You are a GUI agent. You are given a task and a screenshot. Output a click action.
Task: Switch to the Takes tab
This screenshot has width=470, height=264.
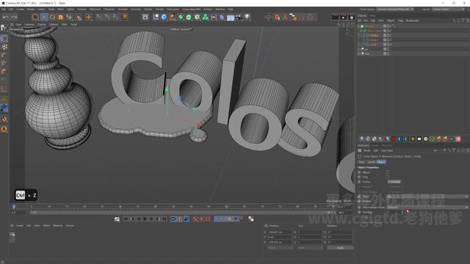click(372, 15)
